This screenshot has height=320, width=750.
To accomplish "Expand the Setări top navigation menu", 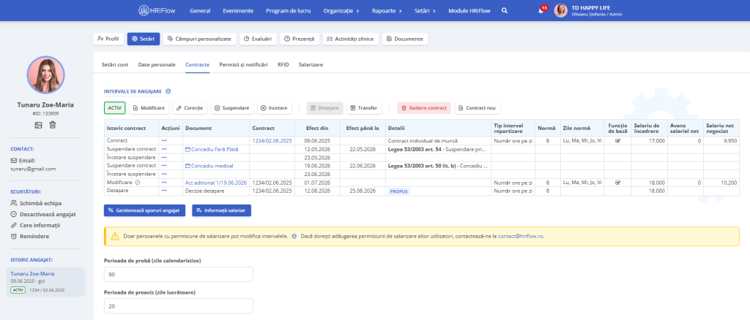I will (424, 10).
